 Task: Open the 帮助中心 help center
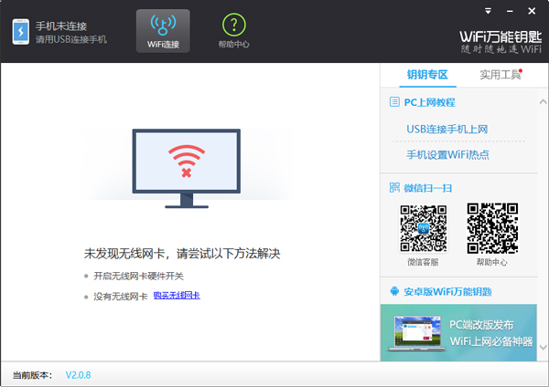(x=233, y=31)
